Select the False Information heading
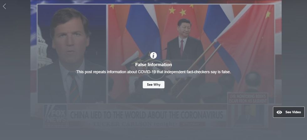This screenshot has height=140, width=307. [x=153, y=65]
